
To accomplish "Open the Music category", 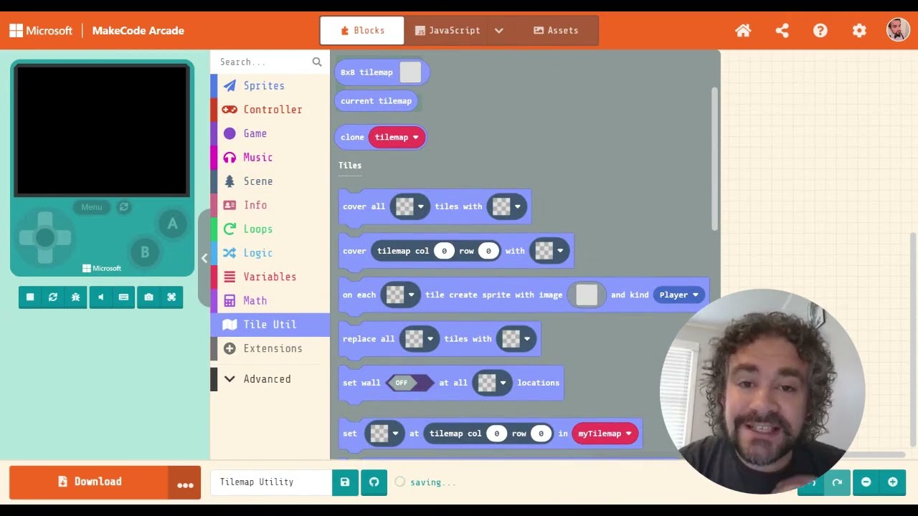I will click(270, 157).
